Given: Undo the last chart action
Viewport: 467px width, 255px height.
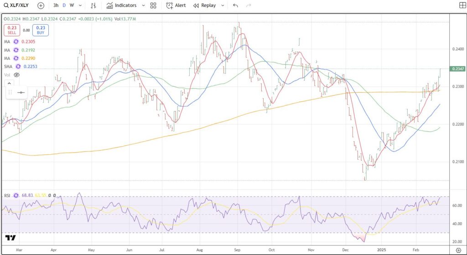Looking at the screenshot, I should [x=235, y=5].
